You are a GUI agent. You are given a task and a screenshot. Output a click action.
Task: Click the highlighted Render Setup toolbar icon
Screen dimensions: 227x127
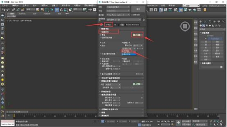tap(181, 10)
